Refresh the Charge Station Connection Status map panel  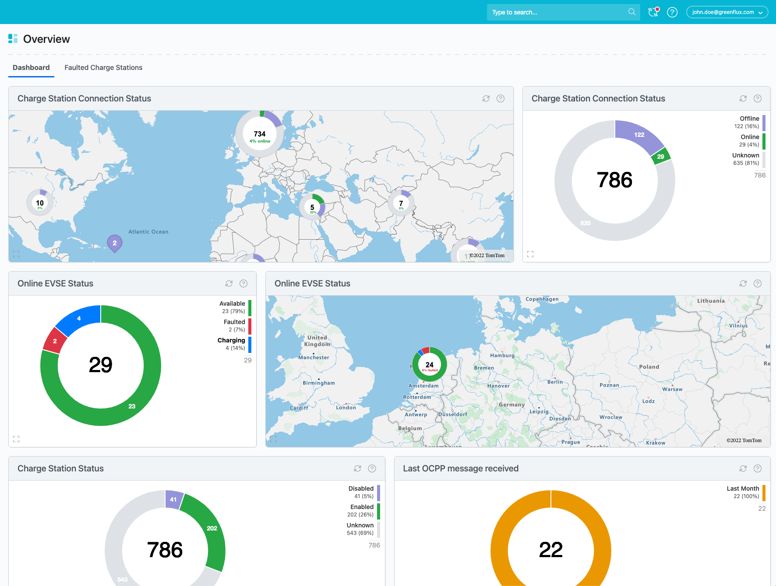point(486,98)
